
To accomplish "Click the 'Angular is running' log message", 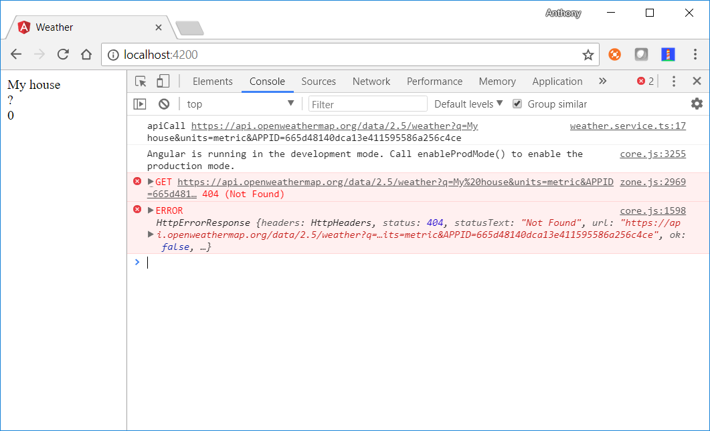I will tap(365, 160).
